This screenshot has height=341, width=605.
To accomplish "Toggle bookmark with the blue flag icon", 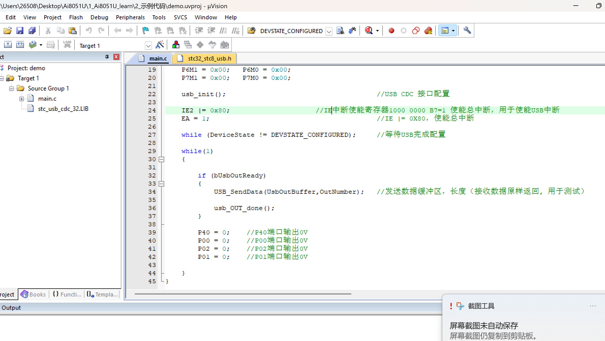I will 145,31.
